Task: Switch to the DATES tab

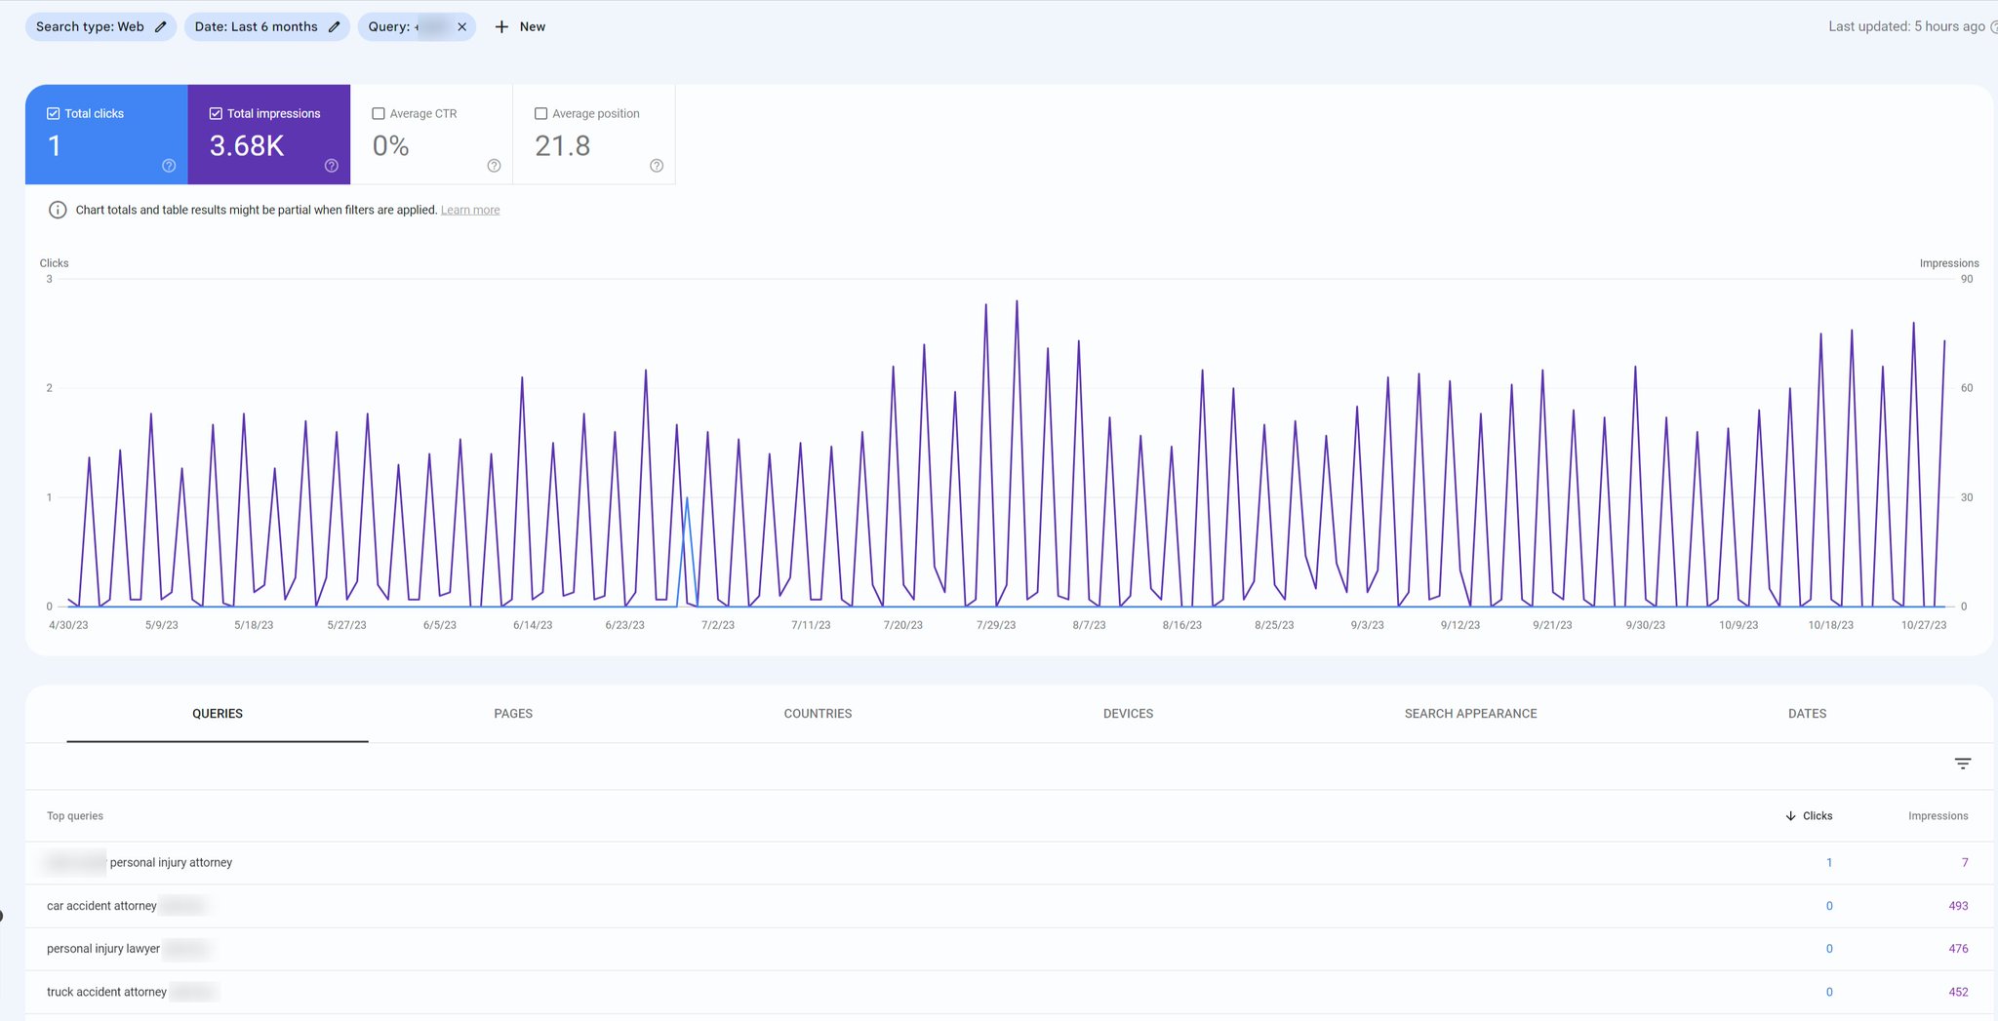Action: (1807, 714)
